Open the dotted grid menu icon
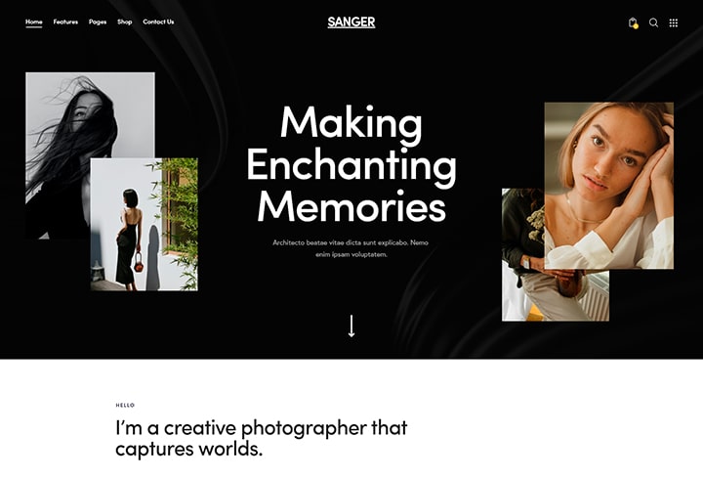The image size is (703, 479). click(674, 22)
